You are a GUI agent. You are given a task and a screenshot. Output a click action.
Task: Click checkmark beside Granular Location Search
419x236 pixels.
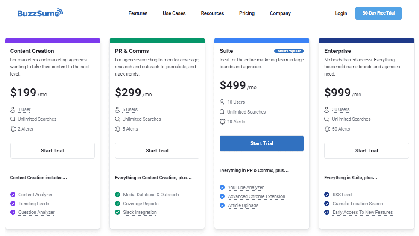(x=327, y=204)
